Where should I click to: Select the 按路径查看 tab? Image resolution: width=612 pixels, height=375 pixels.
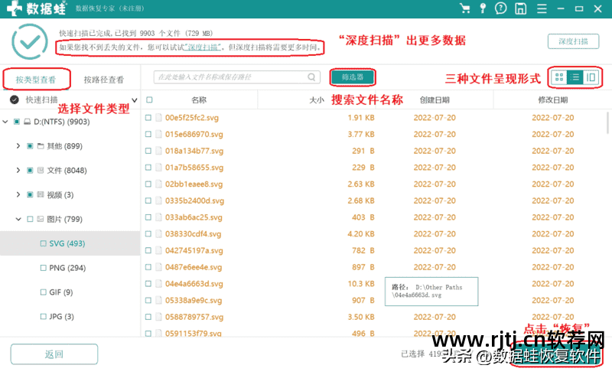click(104, 80)
